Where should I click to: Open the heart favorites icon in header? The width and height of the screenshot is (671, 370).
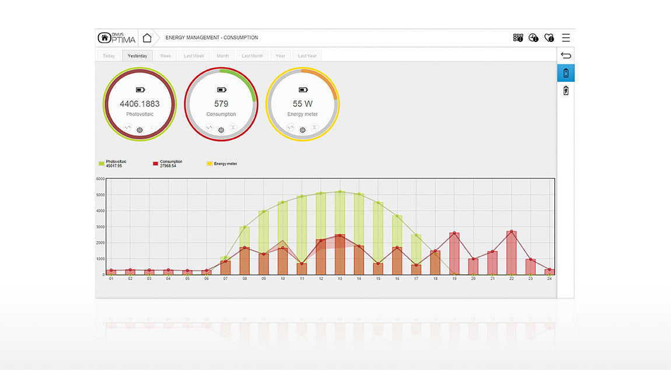coord(549,38)
